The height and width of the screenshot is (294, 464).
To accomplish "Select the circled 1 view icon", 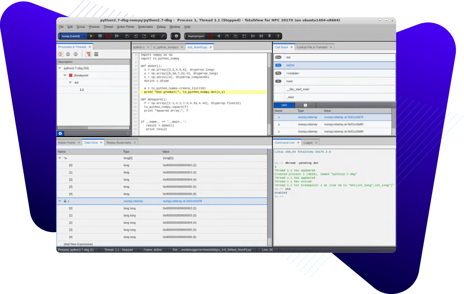I will tap(61, 54).
